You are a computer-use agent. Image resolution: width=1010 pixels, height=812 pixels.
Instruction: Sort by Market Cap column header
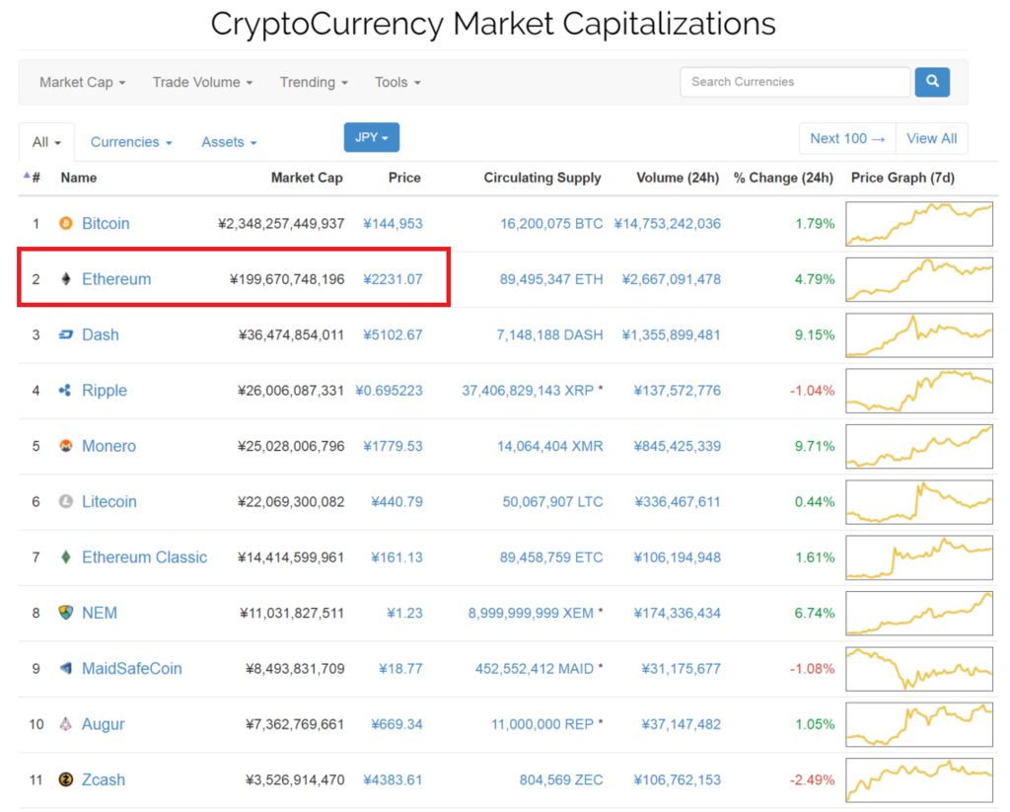[x=307, y=178]
